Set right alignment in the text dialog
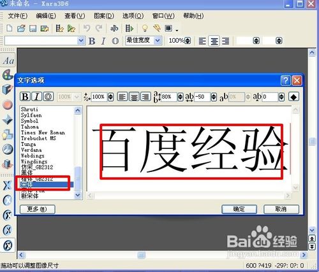This screenshot has width=319, height=272. click(145, 97)
